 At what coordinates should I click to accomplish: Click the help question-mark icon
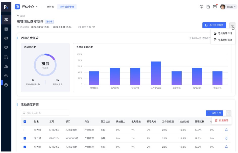pos(202,7)
